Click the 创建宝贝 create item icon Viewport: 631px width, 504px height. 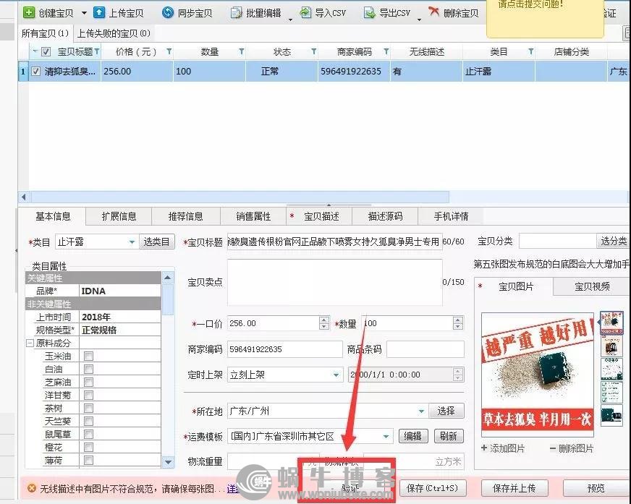[29, 12]
